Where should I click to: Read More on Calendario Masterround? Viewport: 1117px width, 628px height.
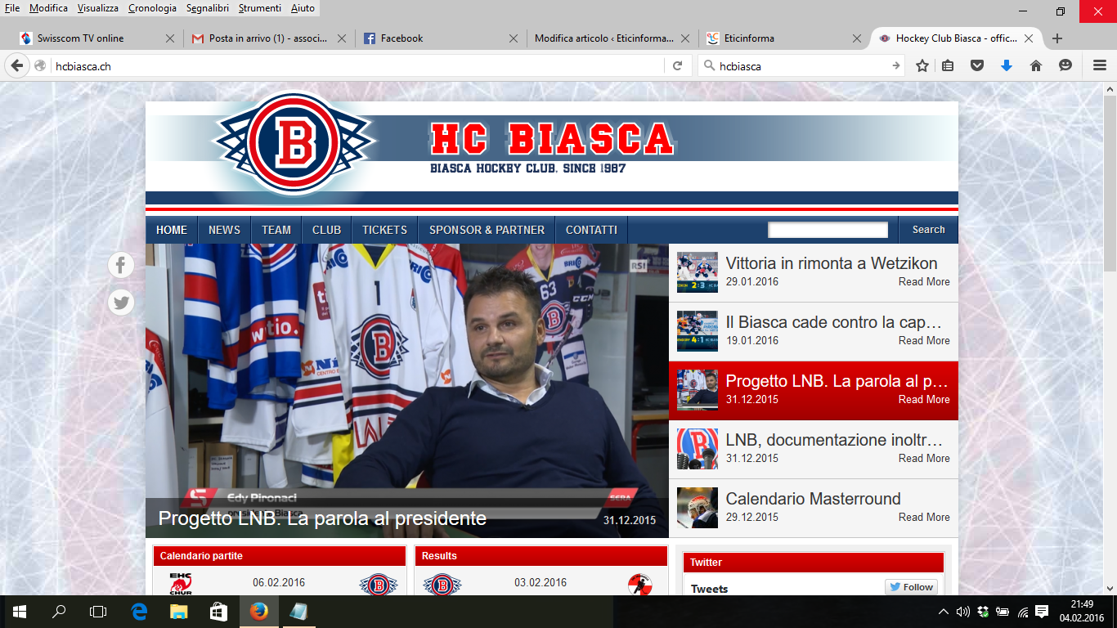924,517
